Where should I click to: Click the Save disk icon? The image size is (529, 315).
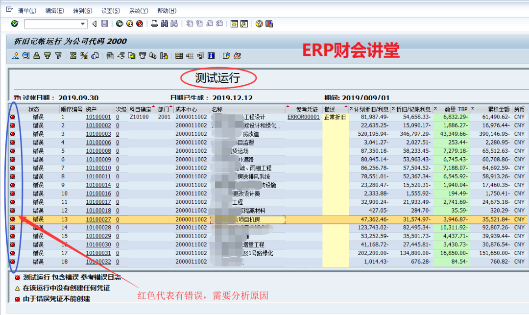click(x=104, y=24)
